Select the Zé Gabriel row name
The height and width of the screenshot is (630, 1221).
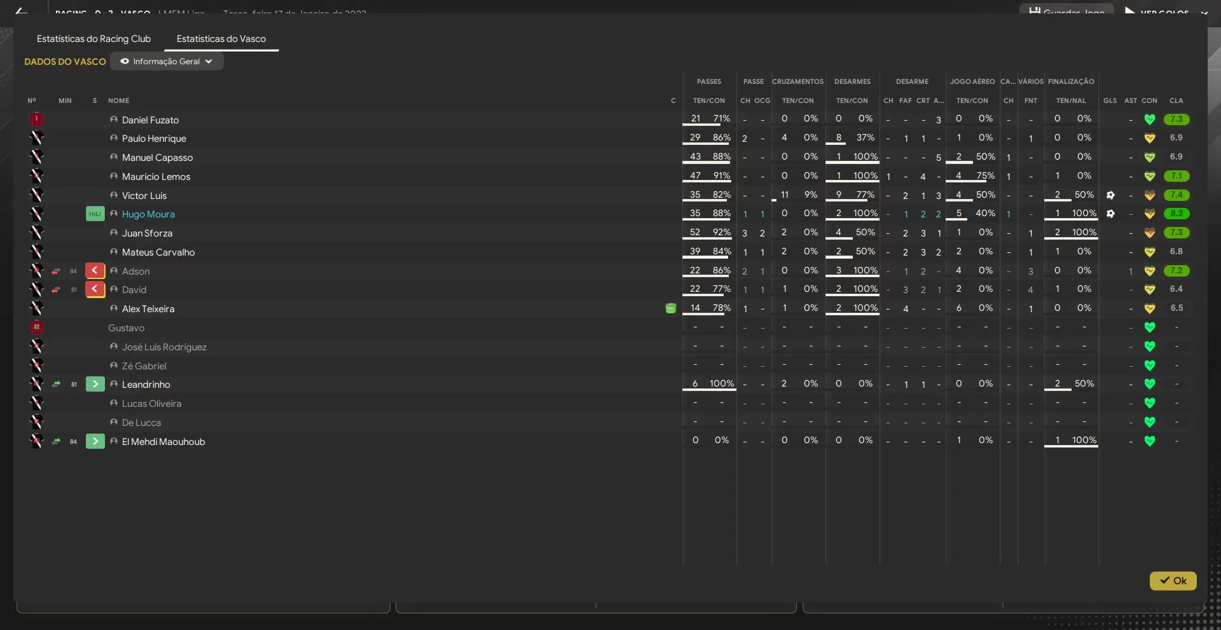144,366
